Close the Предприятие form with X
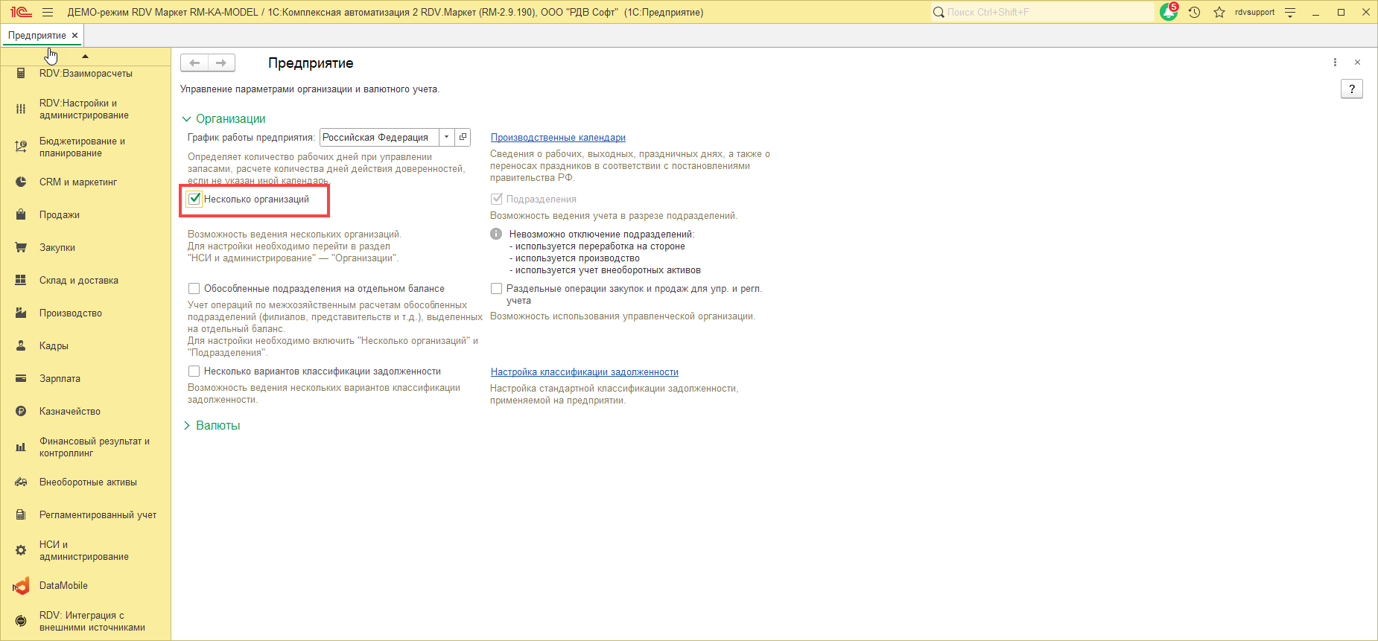 1357,63
